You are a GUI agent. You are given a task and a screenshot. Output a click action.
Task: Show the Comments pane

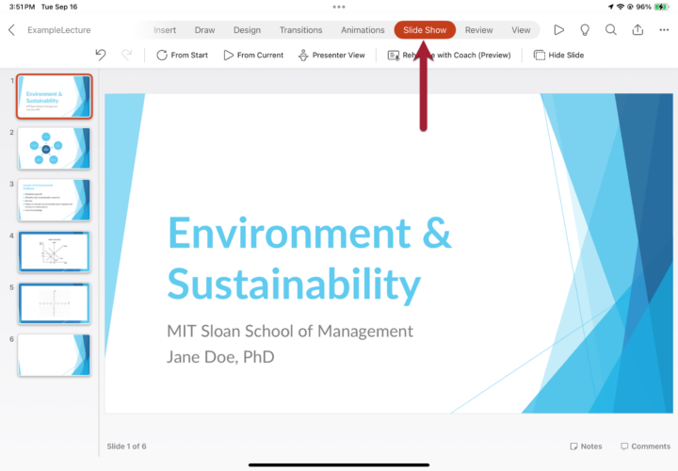645,447
